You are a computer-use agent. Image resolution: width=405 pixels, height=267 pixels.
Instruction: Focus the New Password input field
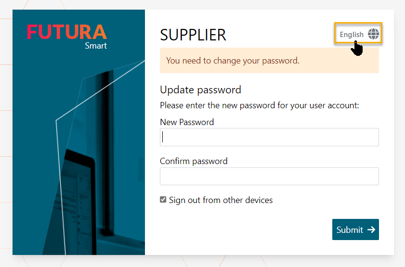pos(269,137)
